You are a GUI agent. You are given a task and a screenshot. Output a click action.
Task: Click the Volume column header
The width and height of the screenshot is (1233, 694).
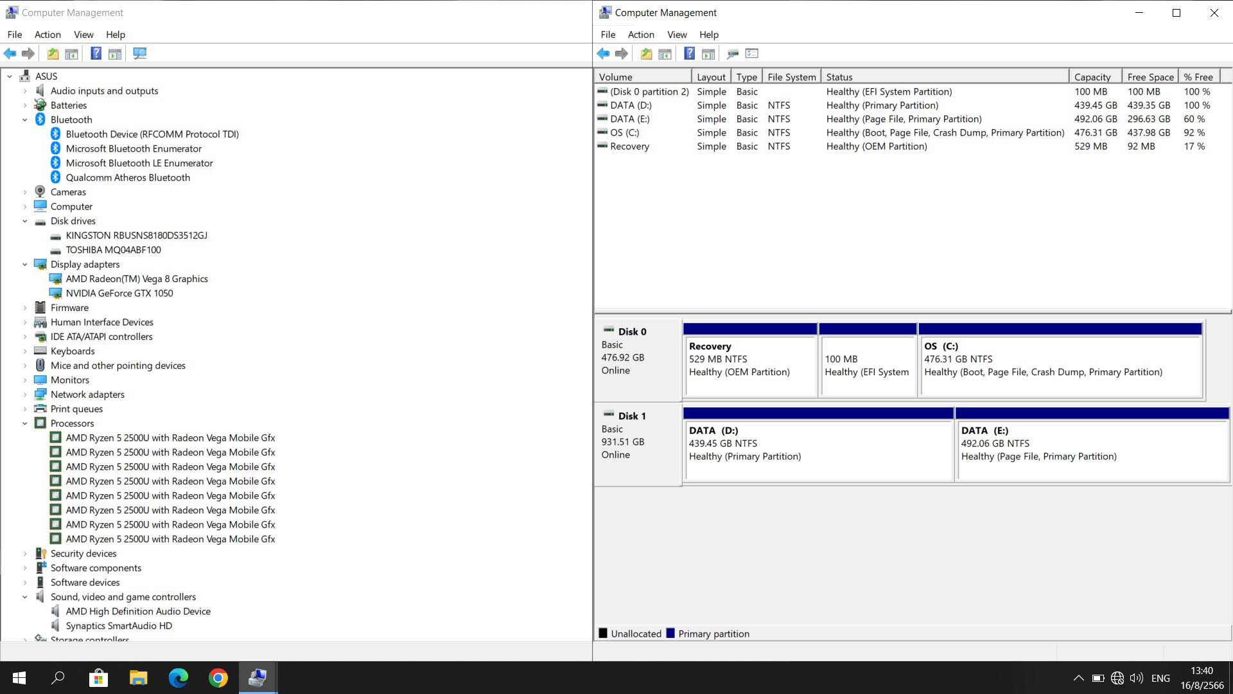(x=643, y=76)
